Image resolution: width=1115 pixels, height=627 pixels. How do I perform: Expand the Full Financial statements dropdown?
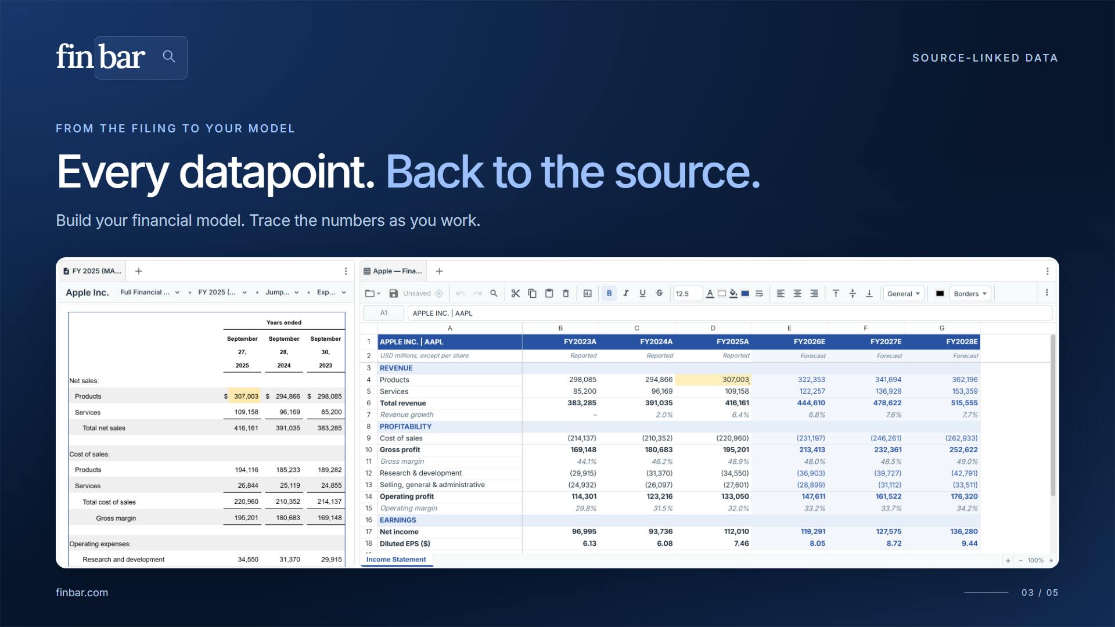point(150,292)
